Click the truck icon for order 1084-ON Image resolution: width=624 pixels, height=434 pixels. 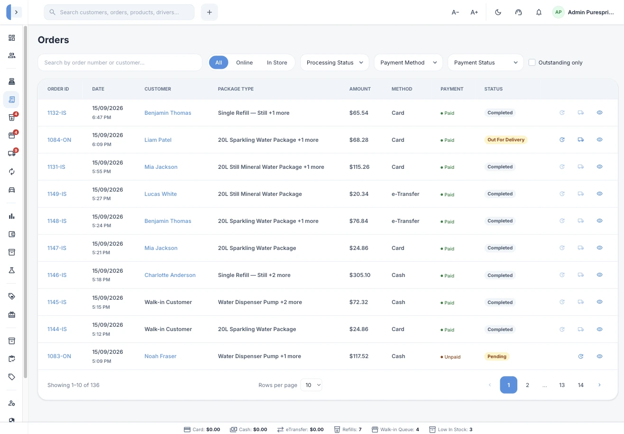coord(581,140)
